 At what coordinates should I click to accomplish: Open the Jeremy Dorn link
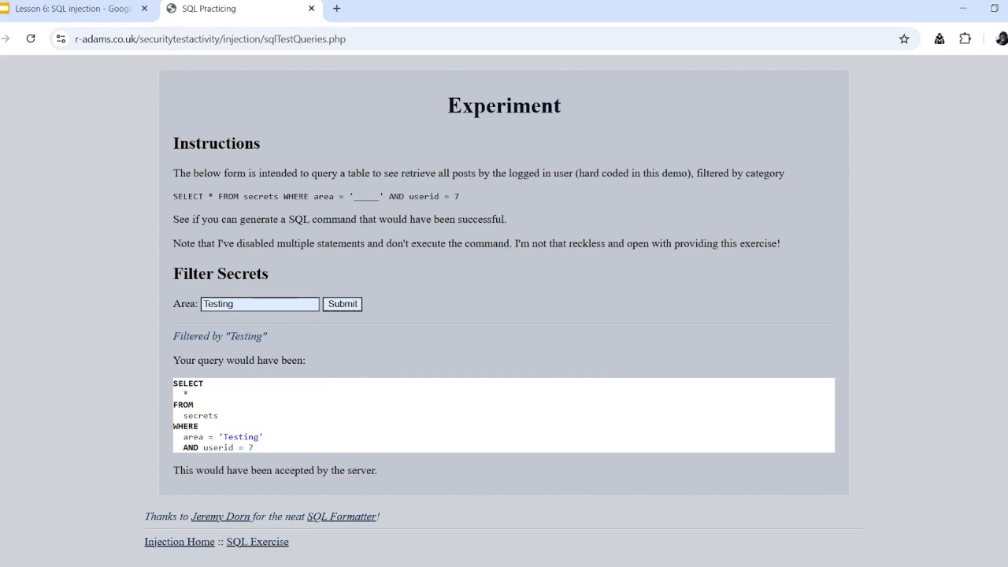point(220,517)
